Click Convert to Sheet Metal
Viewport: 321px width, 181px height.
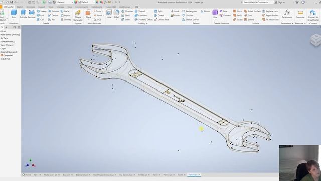coord(313,15)
